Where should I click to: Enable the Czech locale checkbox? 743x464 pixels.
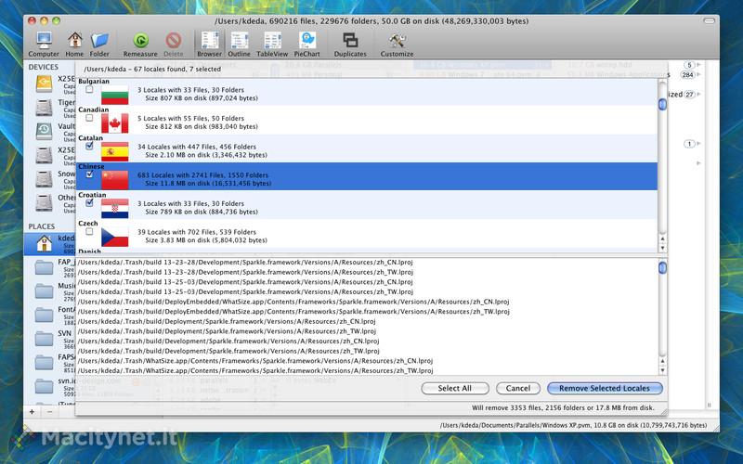pos(89,231)
